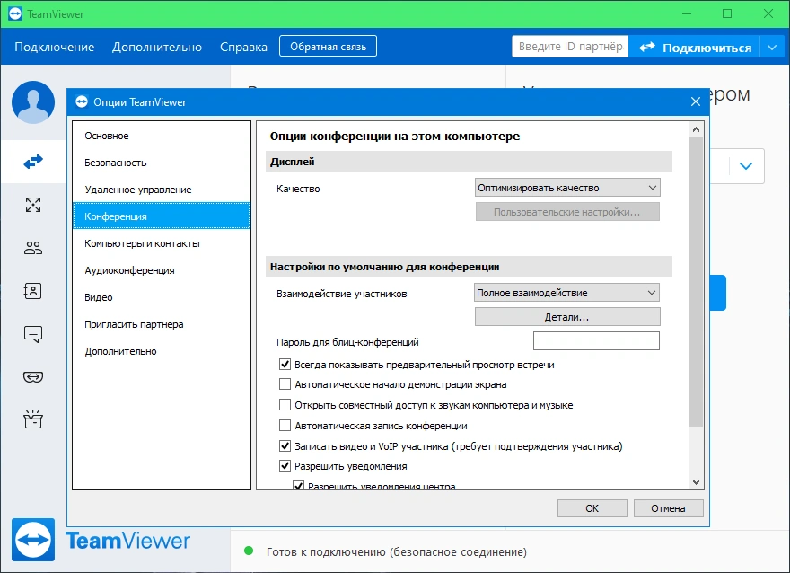This screenshot has width=790, height=573.
Task: Confirm options with the OK button
Action: pyautogui.click(x=592, y=508)
